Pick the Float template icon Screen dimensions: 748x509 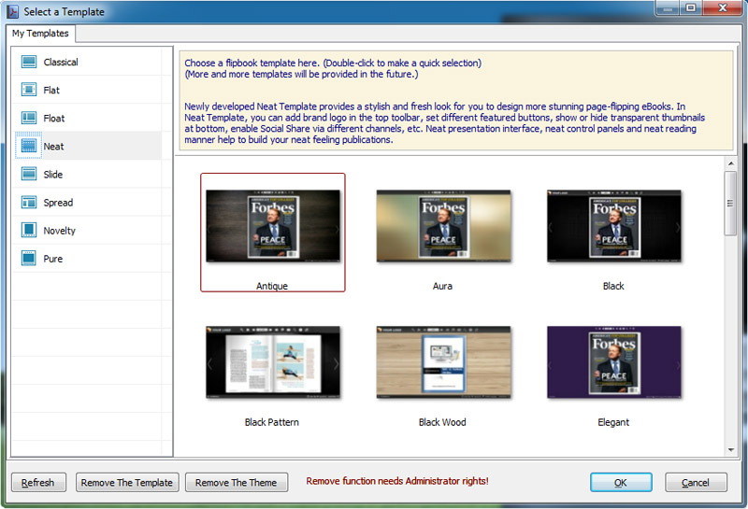click(28, 118)
